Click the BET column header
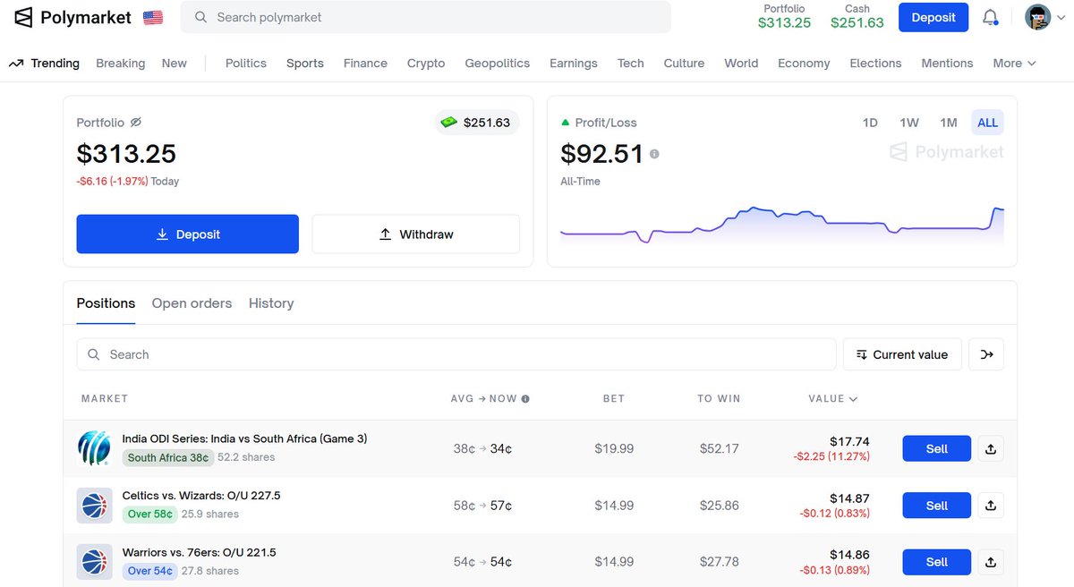 click(614, 399)
